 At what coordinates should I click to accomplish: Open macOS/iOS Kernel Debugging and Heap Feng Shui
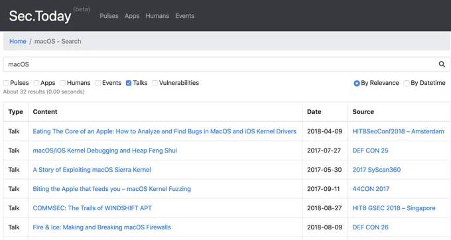click(x=105, y=150)
